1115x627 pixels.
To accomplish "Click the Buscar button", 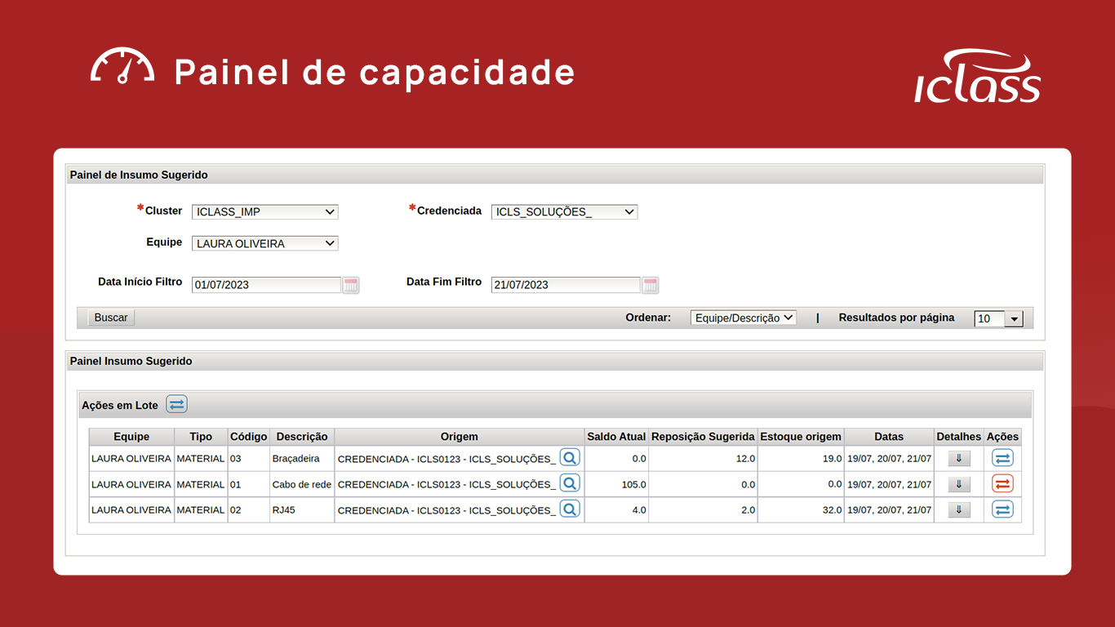I will [x=109, y=318].
